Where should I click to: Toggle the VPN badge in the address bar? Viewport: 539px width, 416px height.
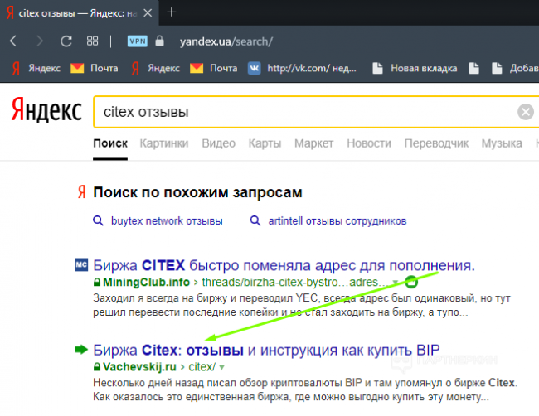tap(137, 41)
